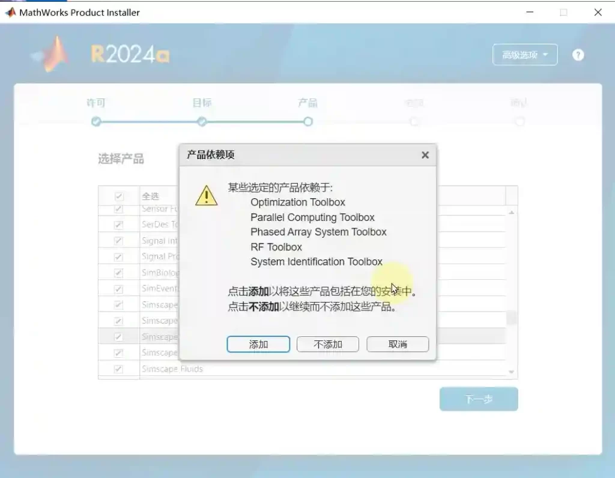Click the help question mark icon
Screen dimensions: 615x478
(x=578, y=55)
